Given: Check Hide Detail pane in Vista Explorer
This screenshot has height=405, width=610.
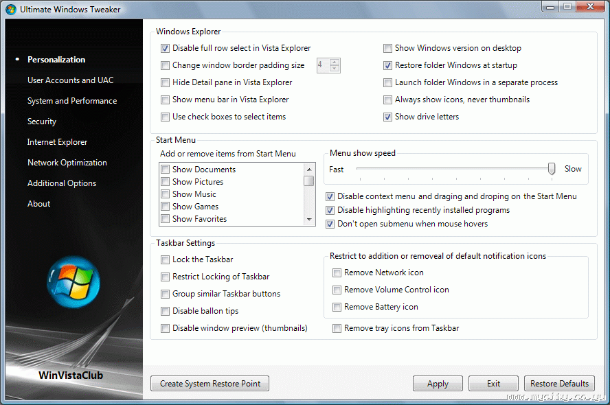Looking at the screenshot, I should click(165, 82).
